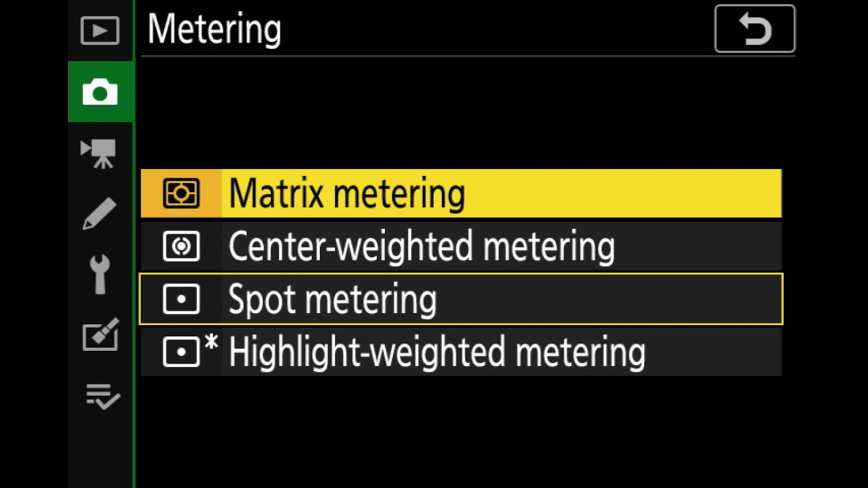Choose the Spot metering option

click(332, 299)
